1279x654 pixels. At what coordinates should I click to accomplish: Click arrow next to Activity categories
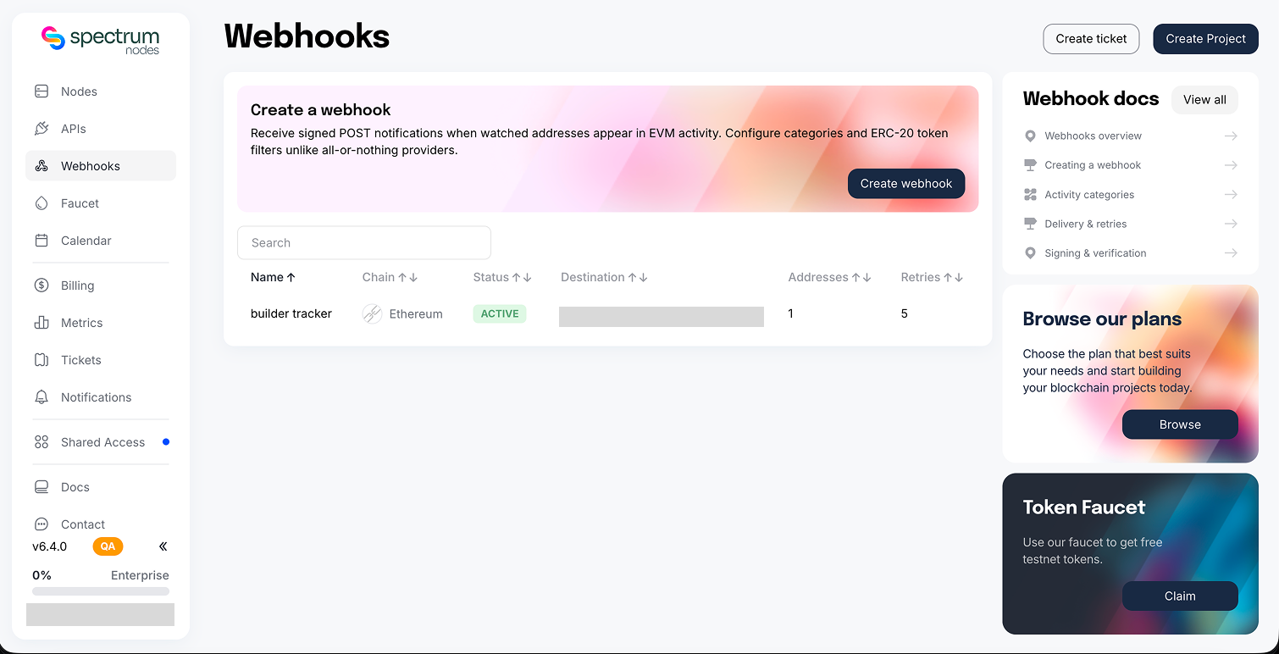[1231, 195]
